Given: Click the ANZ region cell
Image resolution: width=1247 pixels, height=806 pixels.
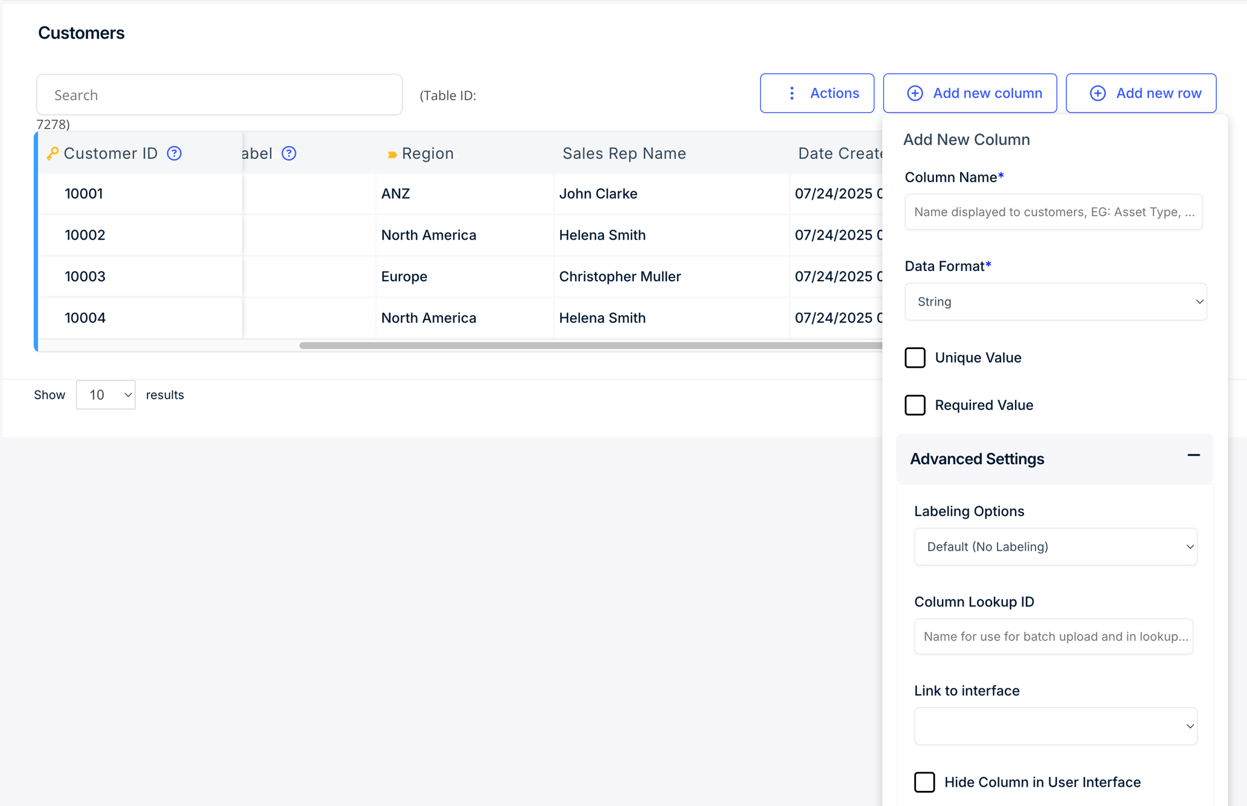Looking at the screenshot, I should tap(465, 194).
